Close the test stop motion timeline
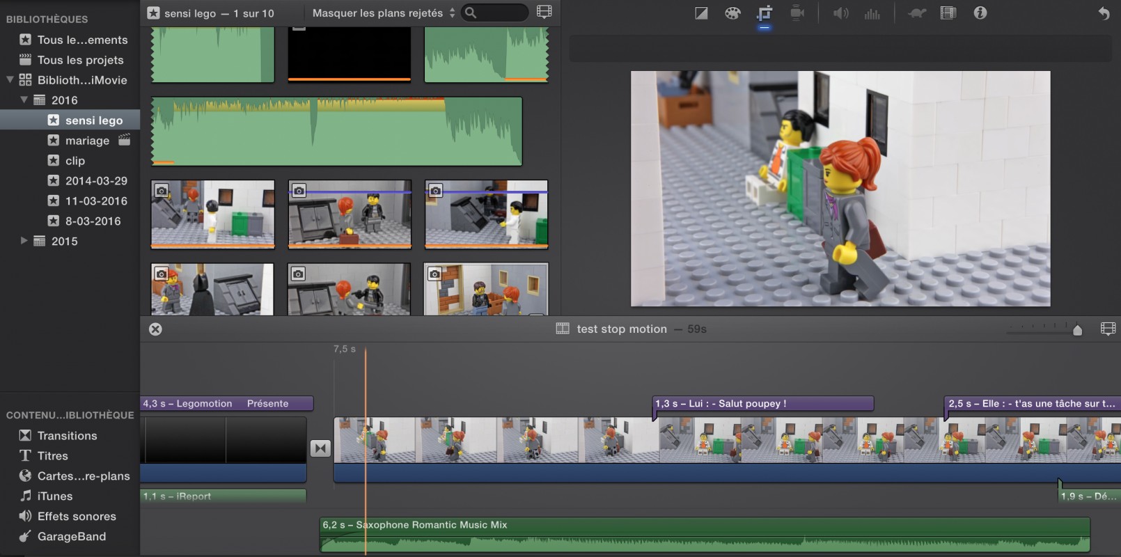 pyautogui.click(x=155, y=329)
